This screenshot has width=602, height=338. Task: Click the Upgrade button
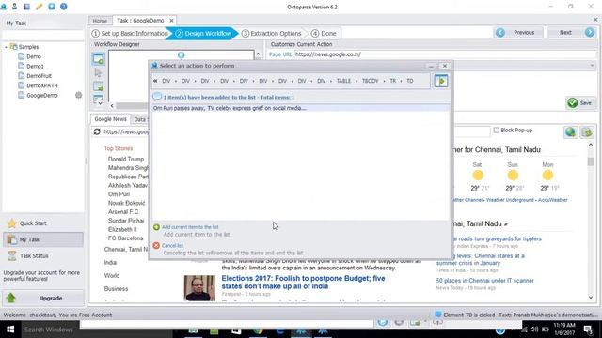click(43, 298)
